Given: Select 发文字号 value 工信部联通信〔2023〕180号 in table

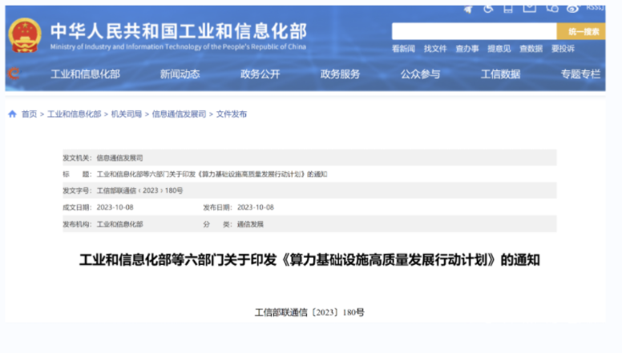Looking at the screenshot, I should point(139,191).
